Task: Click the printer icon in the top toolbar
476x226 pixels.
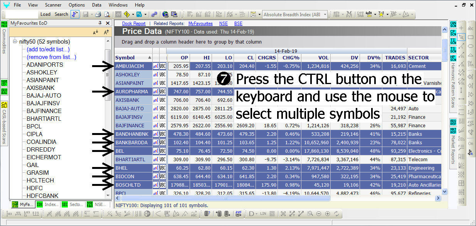Action: (x=98, y=14)
